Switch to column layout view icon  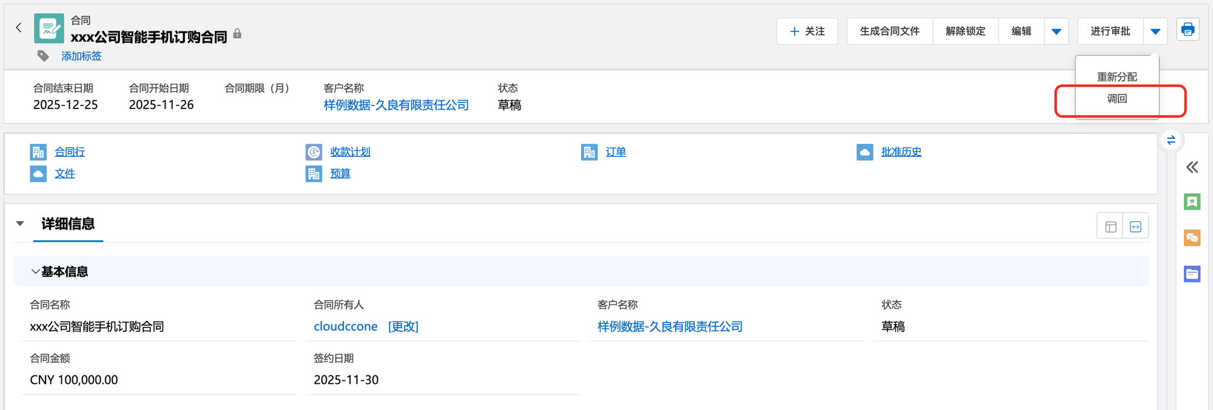click(1111, 226)
